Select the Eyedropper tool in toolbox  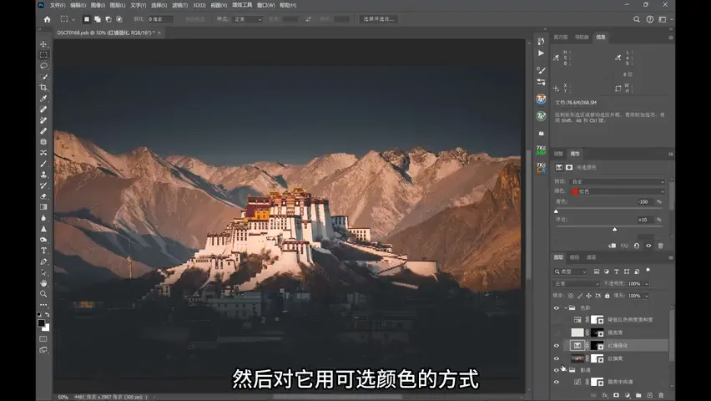pyautogui.click(x=43, y=99)
